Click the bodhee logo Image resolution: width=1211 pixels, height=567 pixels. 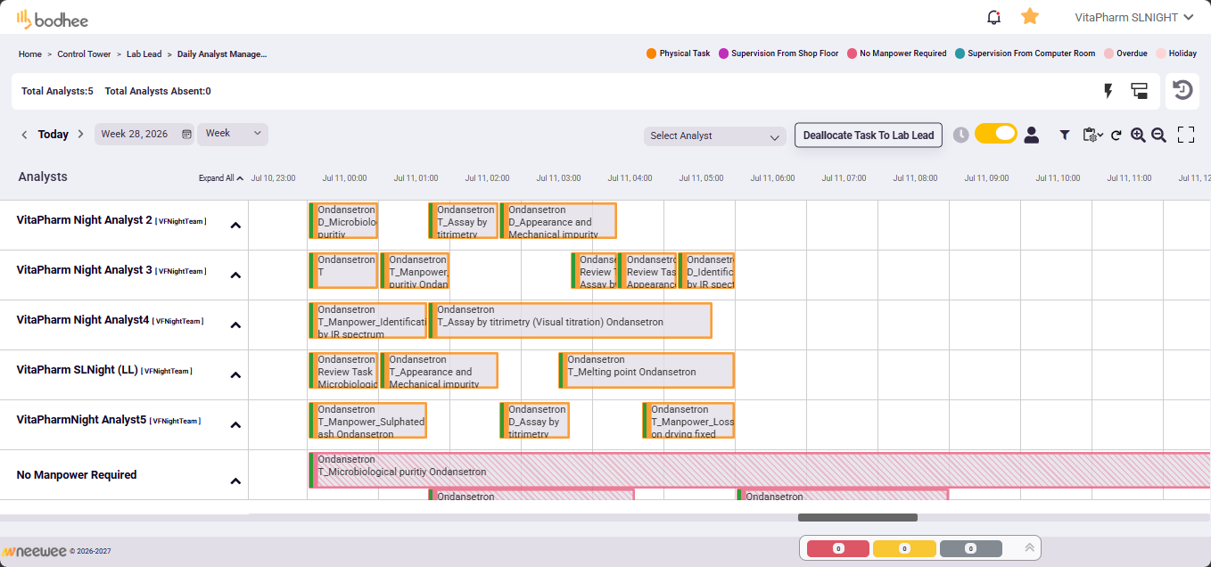(x=52, y=18)
